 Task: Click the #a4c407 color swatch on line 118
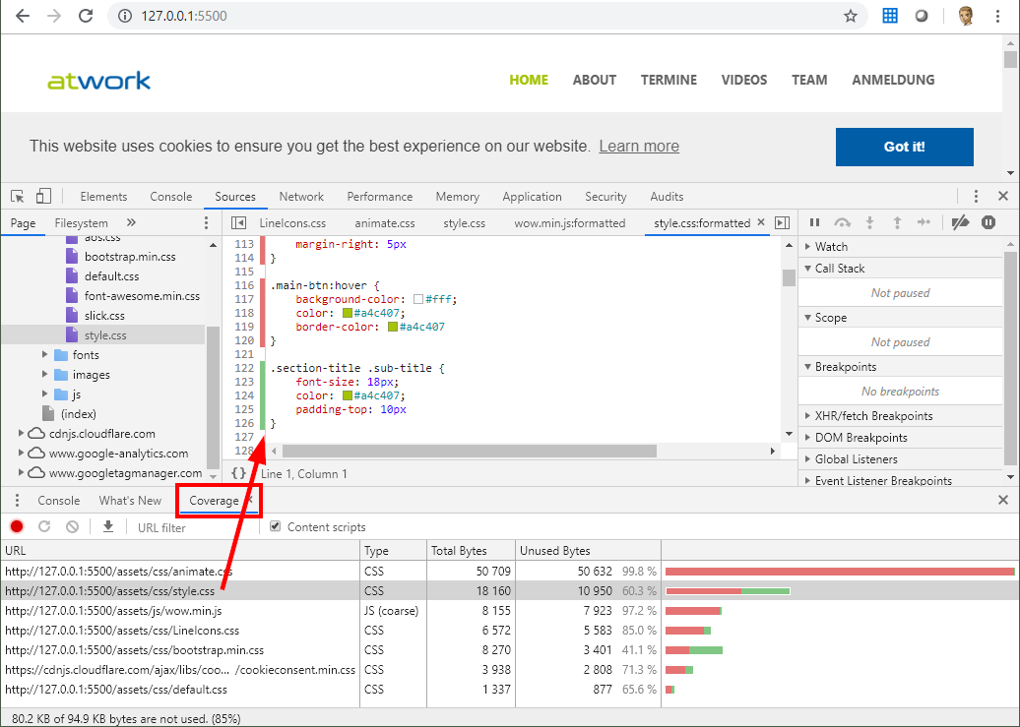[x=348, y=313]
